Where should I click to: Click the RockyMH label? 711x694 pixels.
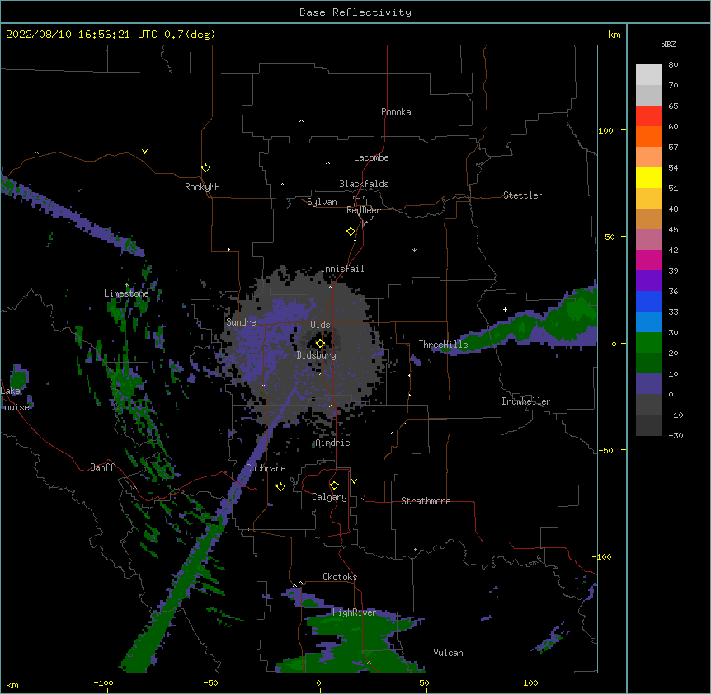pyautogui.click(x=202, y=187)
